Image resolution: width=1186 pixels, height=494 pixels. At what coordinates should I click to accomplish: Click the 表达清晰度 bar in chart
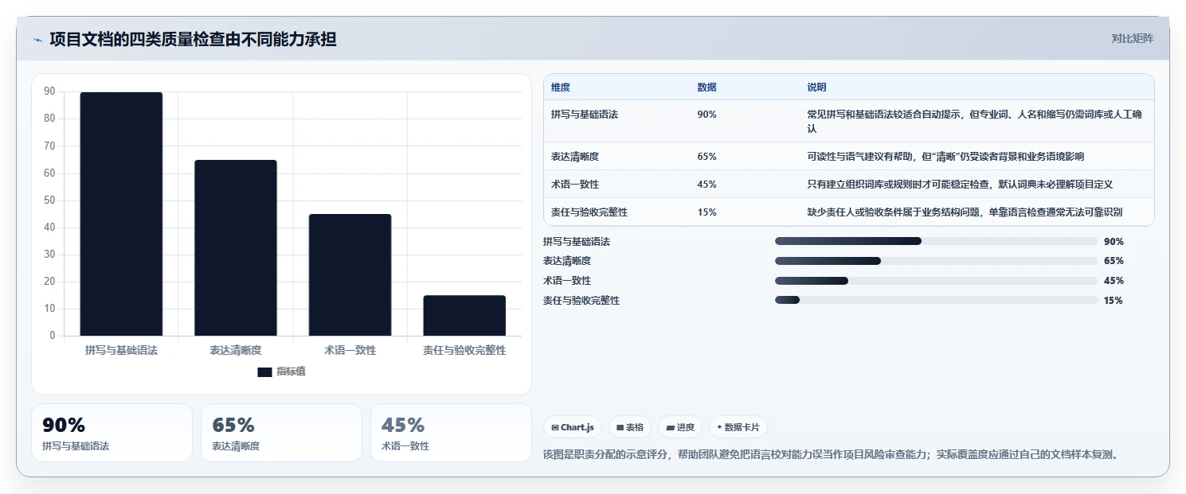(236, 247)
